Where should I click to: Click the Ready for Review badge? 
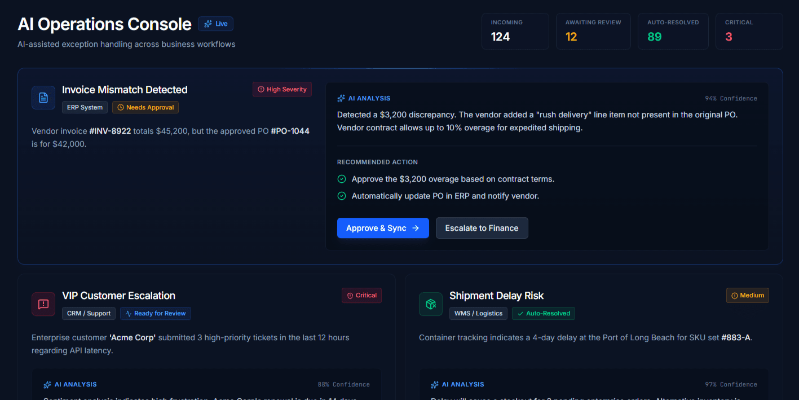point(155,313)
